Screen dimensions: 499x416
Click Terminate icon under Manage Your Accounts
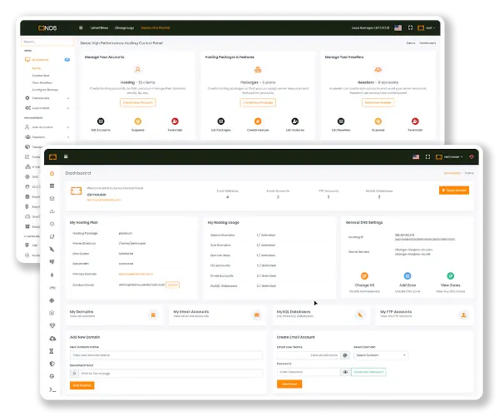pos(175,121)
